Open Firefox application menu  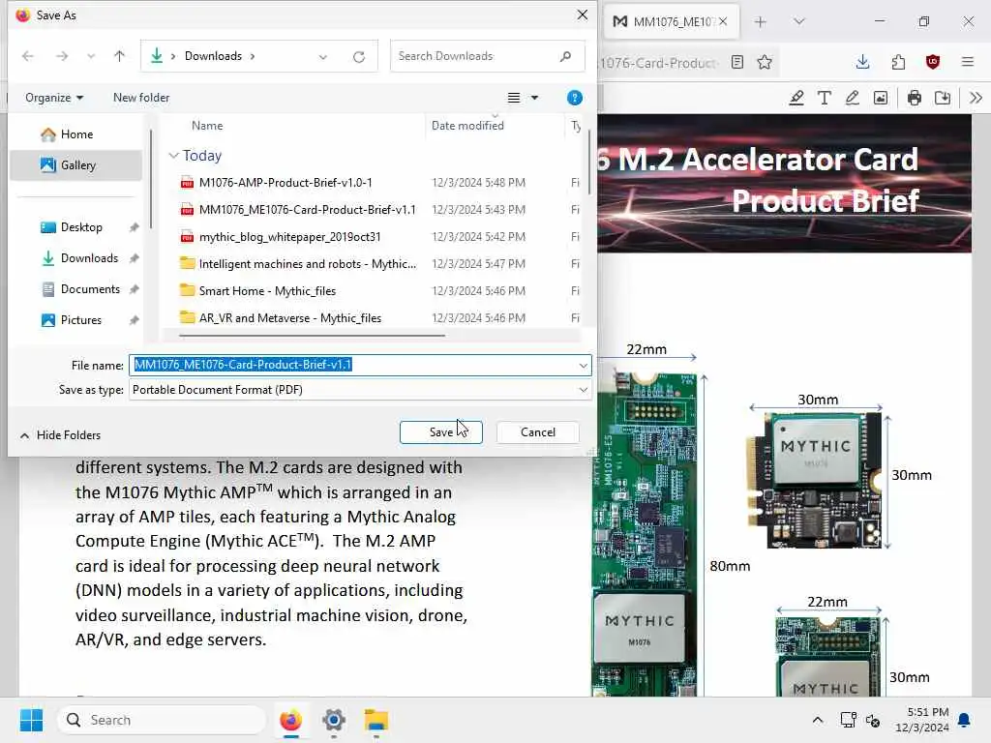click(968, 62)
